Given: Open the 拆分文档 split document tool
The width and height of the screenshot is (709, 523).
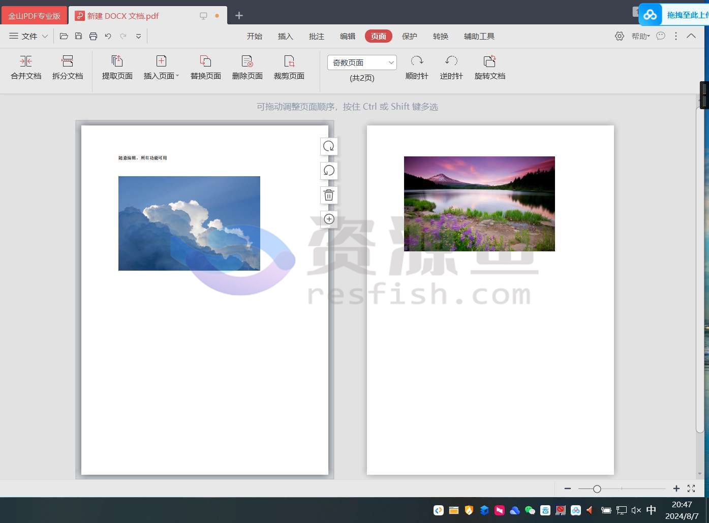Looking at the screenshot, I should [67, 68].
